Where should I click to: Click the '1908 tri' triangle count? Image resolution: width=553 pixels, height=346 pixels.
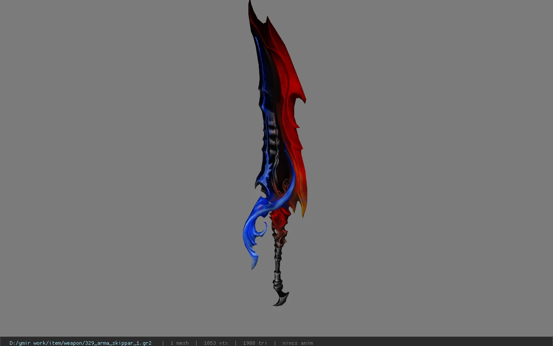[255, 343]
